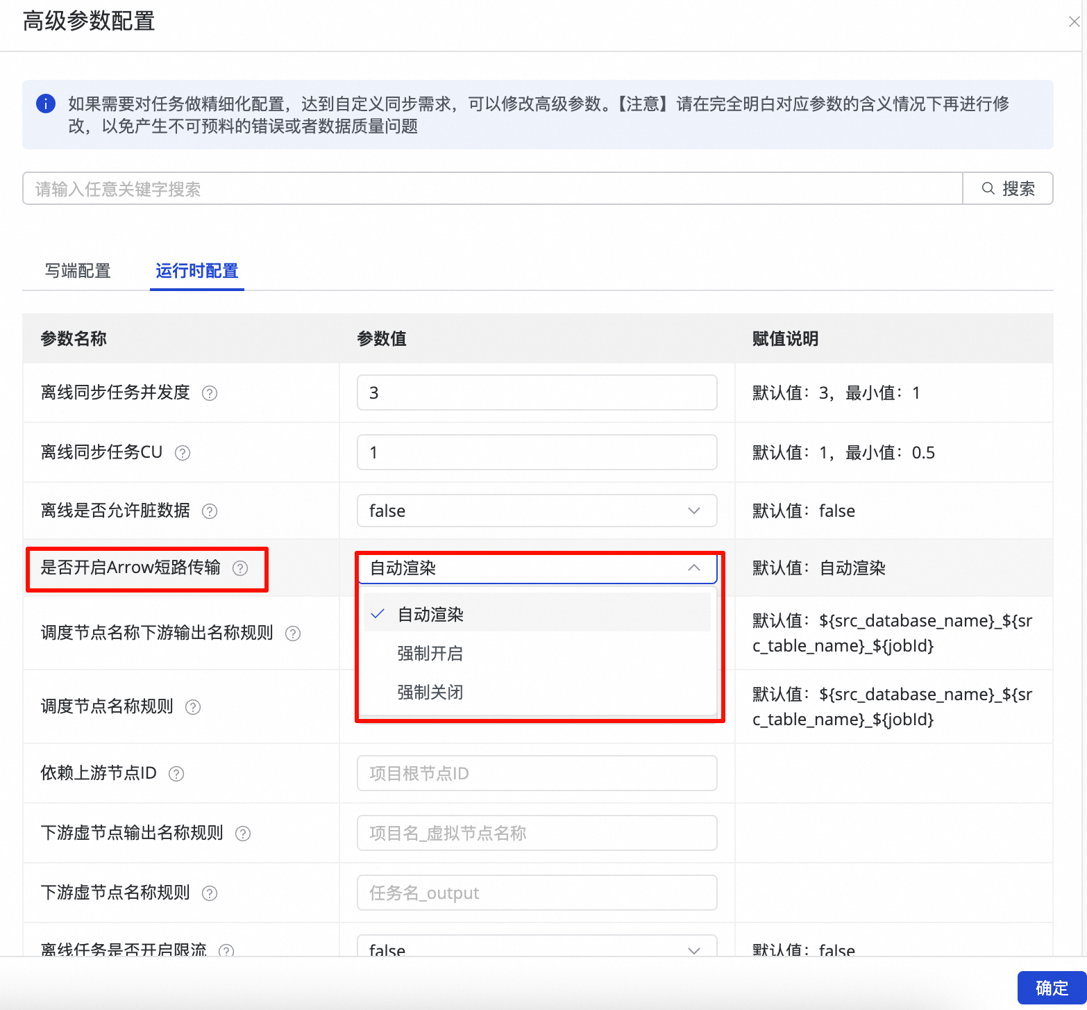
Task: Click the 参数名称 column header
Action: pyautogui.click(x=74, y=339)
